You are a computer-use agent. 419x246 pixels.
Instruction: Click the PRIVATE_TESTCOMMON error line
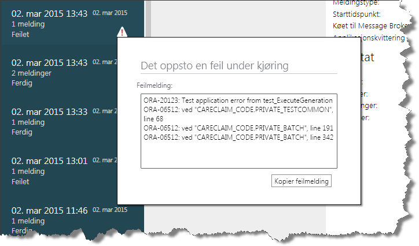coord(238,109)
